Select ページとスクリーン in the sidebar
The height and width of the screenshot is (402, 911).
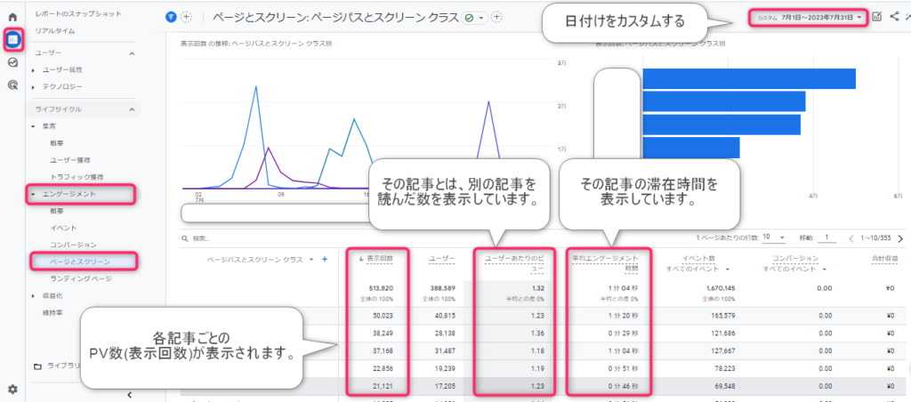pyautogui.click(x=81, y=261)
